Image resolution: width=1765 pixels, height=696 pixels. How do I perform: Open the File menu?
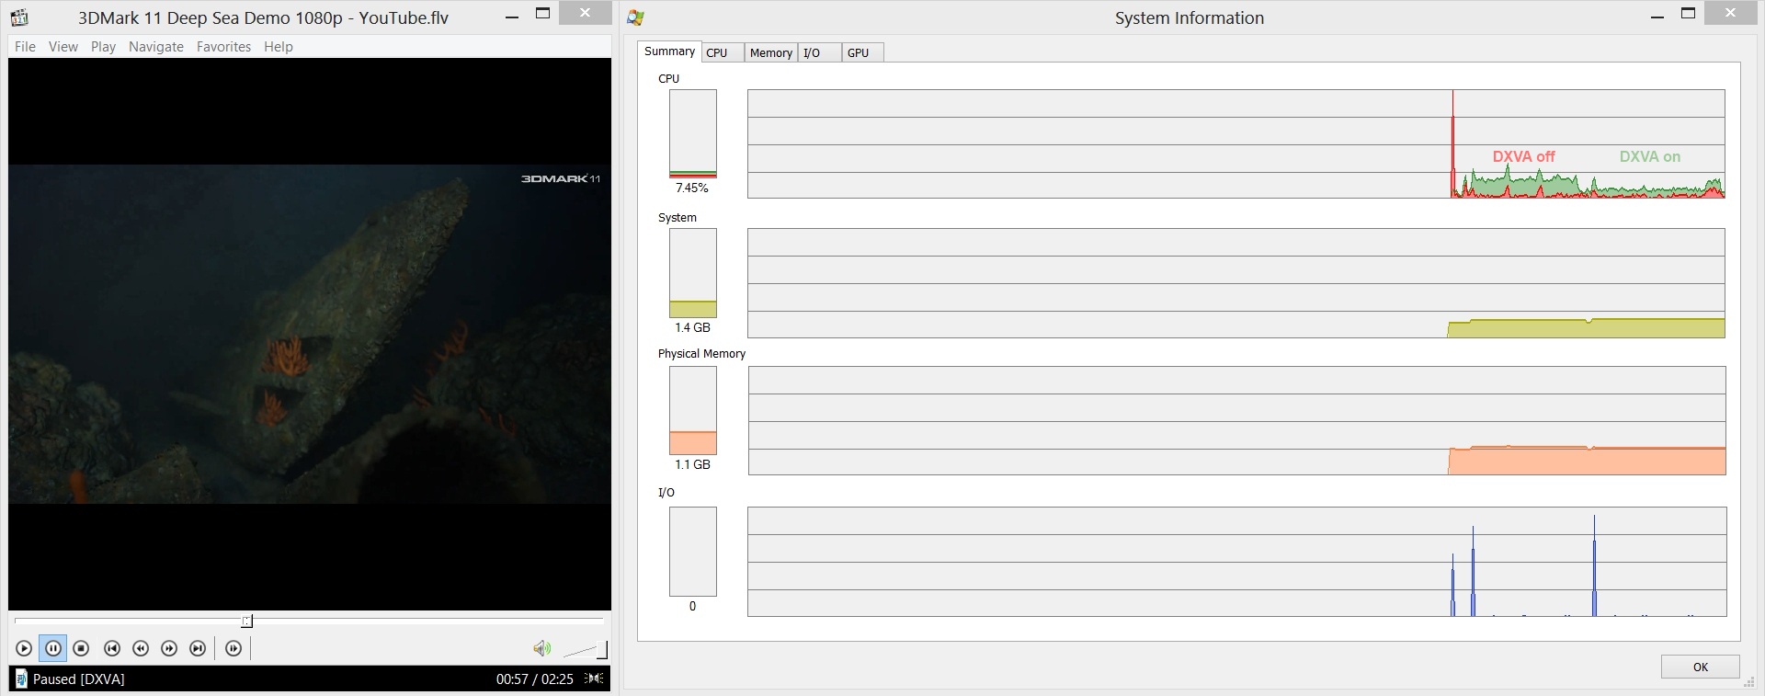point(25,47)
